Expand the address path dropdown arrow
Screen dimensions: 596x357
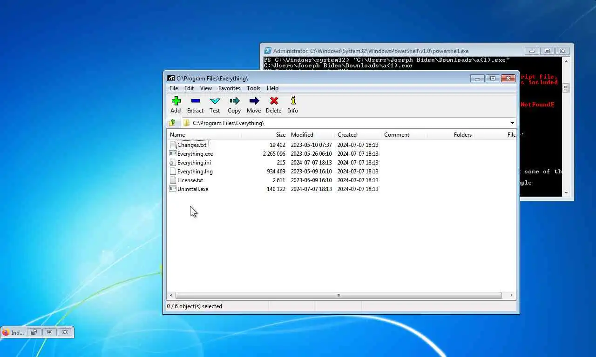click(512, 123)
